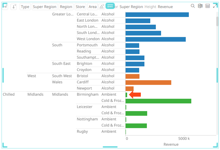Click the Store breakdown pill
Viewport: 220px width, 150px height.
(80, 7)
